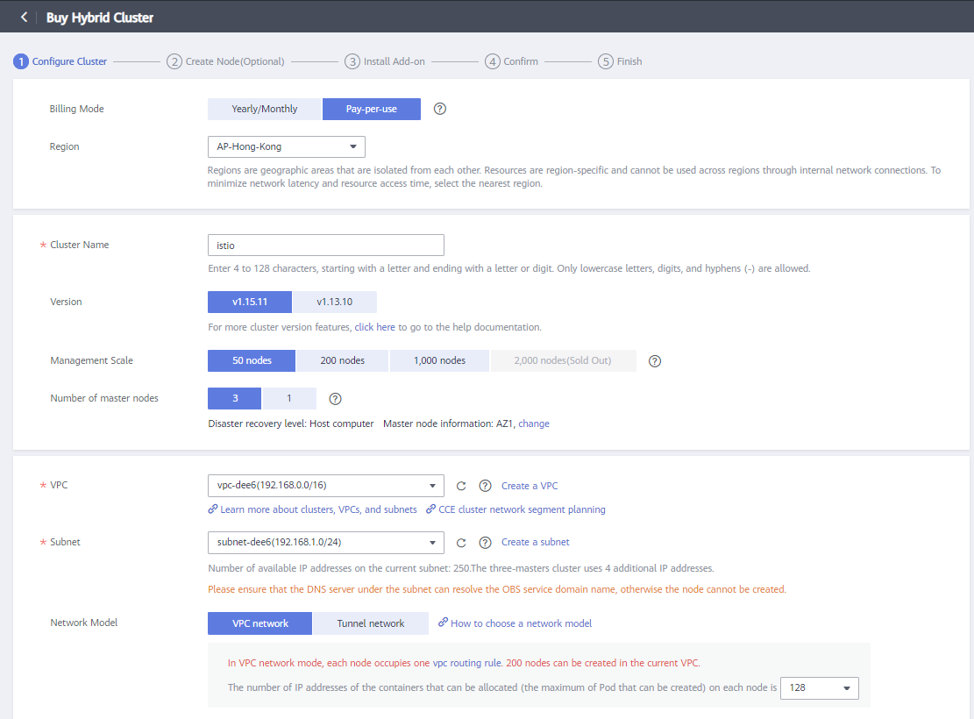Set number of master nodes to 1
This screenshot has height=719, width=974.
289,398
